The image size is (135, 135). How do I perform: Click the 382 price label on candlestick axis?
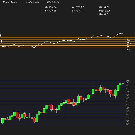127,114
